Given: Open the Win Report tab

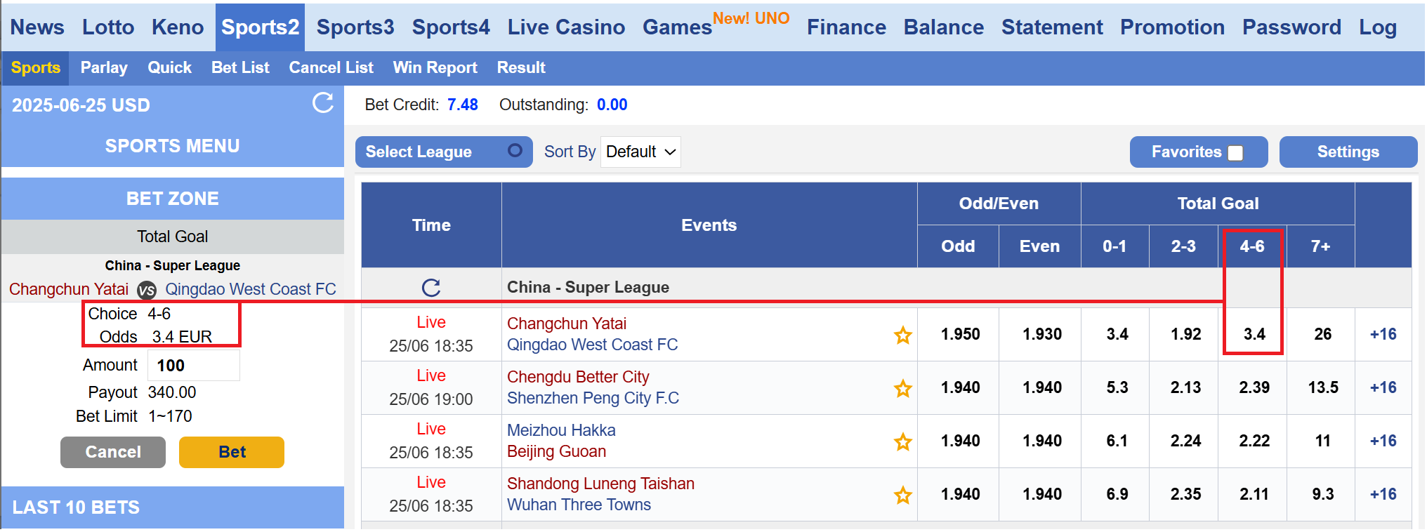Looking at the screenshot, I should point(435,68).
